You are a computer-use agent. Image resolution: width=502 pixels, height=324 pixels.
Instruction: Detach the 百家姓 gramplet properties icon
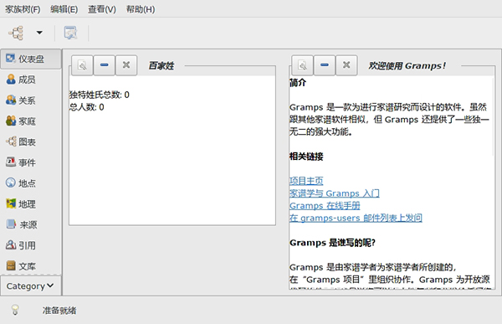click(82, 65)
